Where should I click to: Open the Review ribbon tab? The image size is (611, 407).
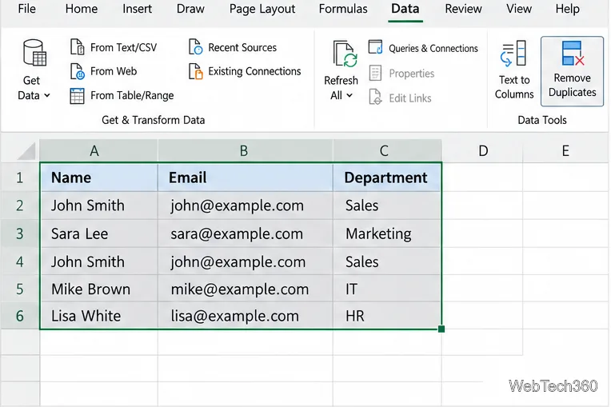pyautogui.click(x=463, y=9)
